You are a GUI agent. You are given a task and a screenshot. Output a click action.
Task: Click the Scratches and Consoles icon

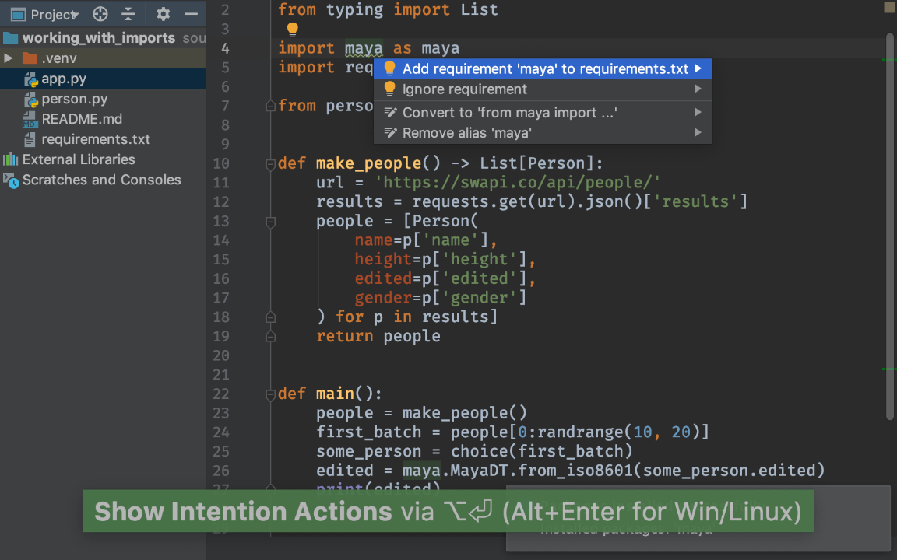click(11, 180)
